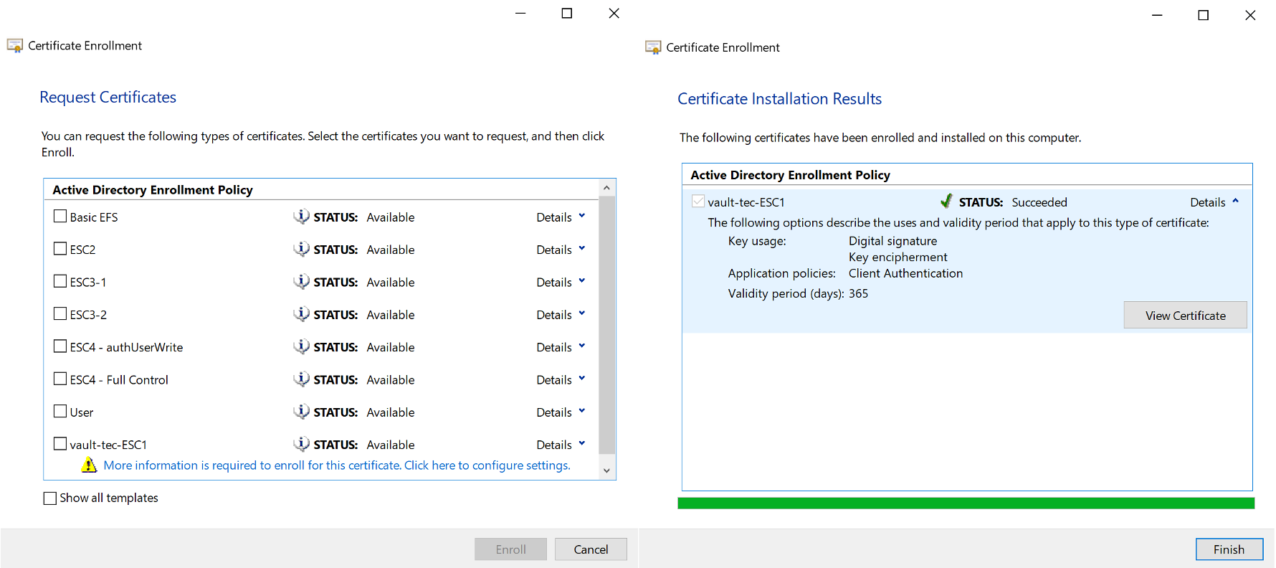Click info icon in ESC4 - authUserWrite row

(301, 346)
